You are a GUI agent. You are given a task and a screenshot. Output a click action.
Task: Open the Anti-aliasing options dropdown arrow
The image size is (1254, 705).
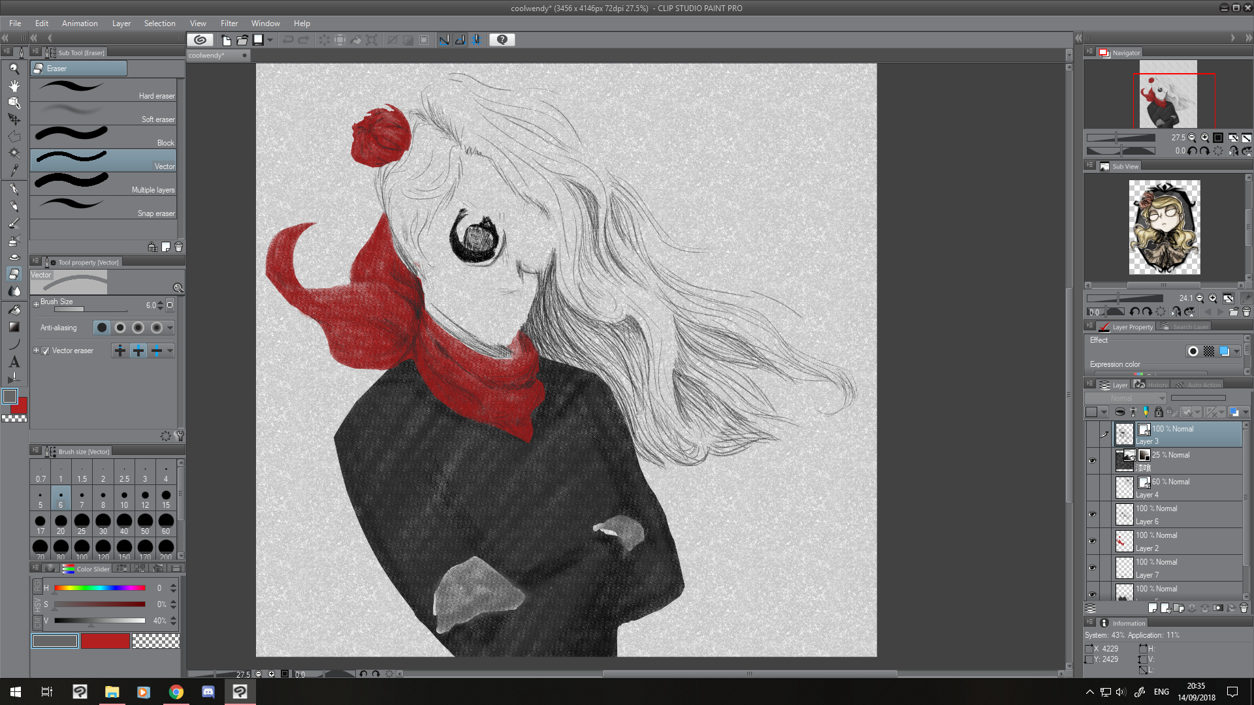coord(170,328)
